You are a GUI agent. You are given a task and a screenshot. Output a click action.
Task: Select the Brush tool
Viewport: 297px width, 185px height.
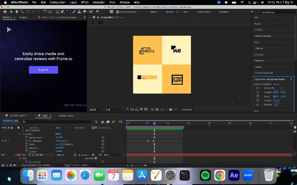[74, 12]
